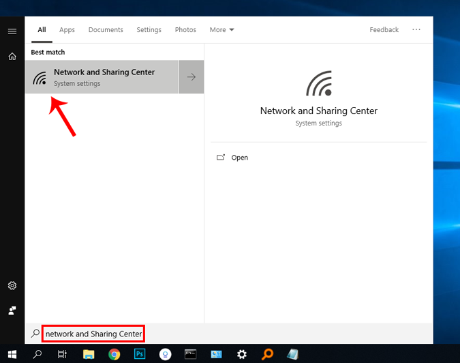This screenshot has height=363, width=460.
Task: Open the Feedback link
Action: (384, 29)
